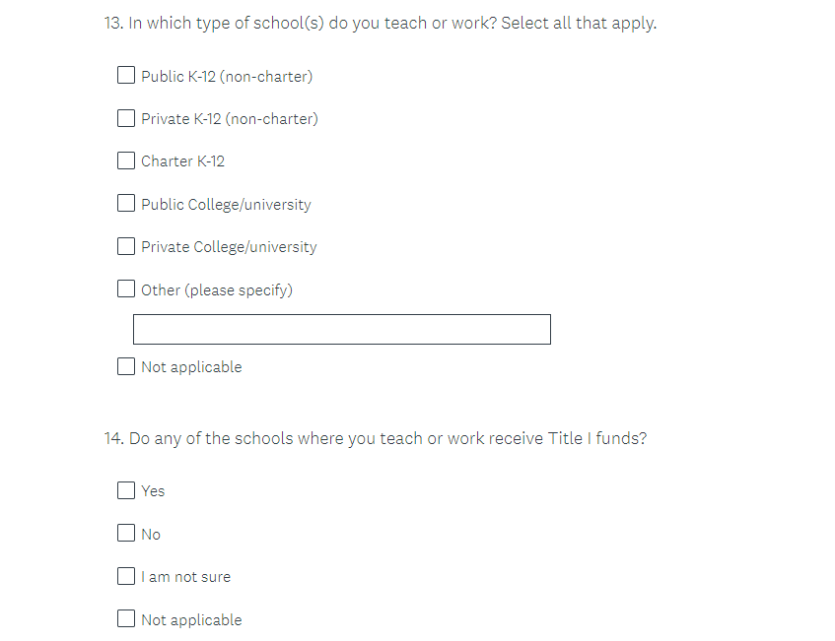835x641 pixels.
Task: Click the 'I am not sure' label text
Action: (x=185, y=577)
